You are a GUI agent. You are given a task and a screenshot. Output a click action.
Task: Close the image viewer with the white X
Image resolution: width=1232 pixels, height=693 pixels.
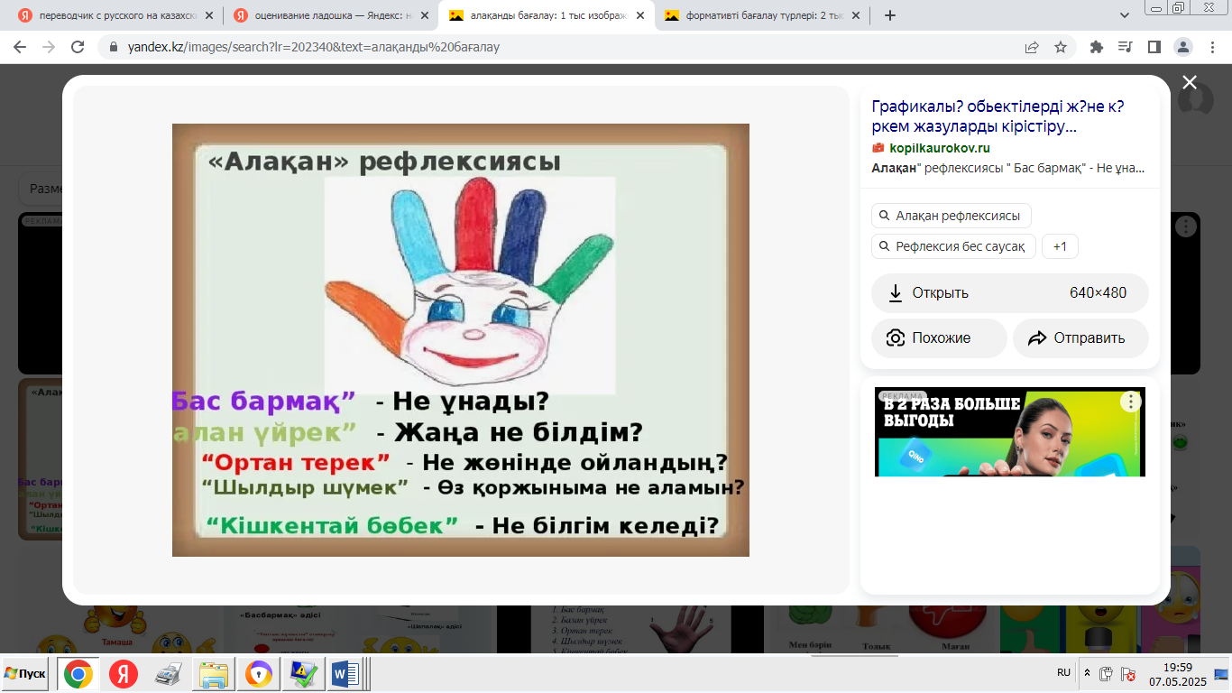tap(1190, 83)
